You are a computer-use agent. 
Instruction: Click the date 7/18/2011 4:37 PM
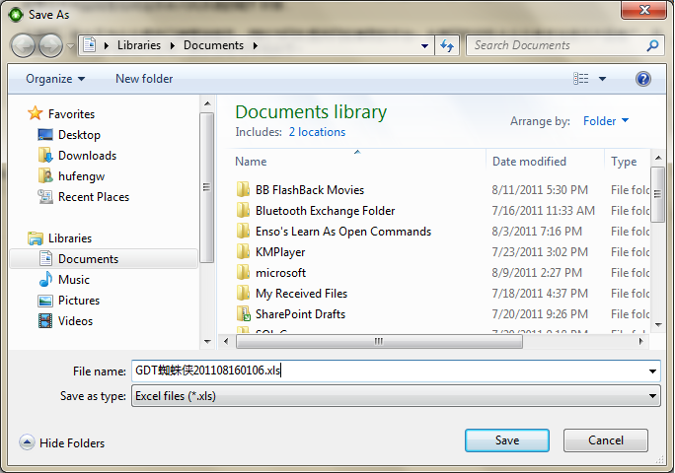point(540,294)
